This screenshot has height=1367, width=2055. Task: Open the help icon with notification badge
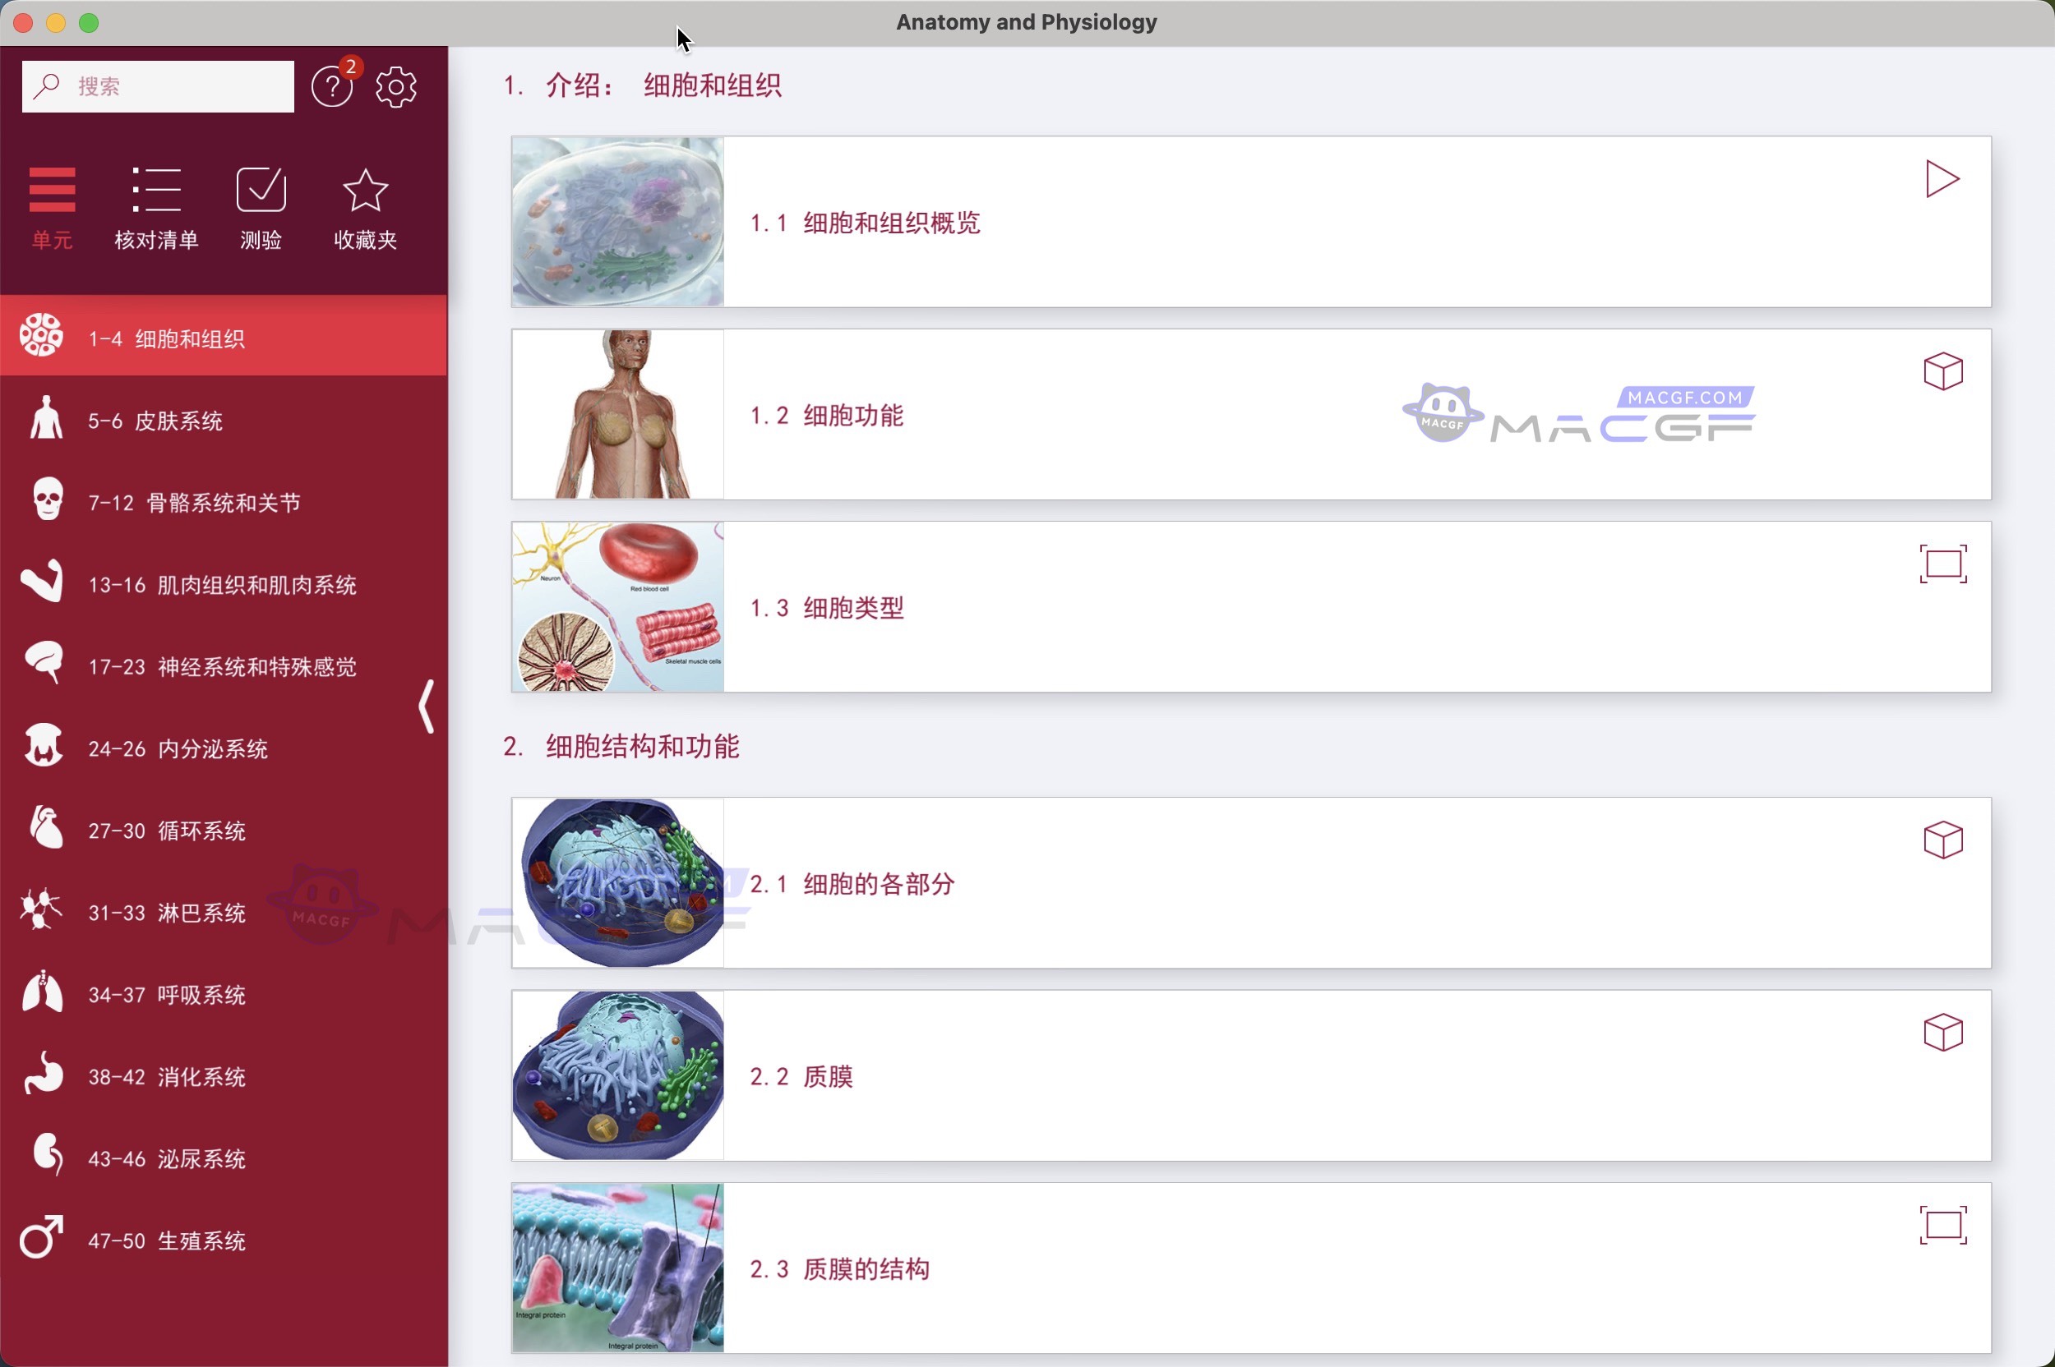click(331, 85)
